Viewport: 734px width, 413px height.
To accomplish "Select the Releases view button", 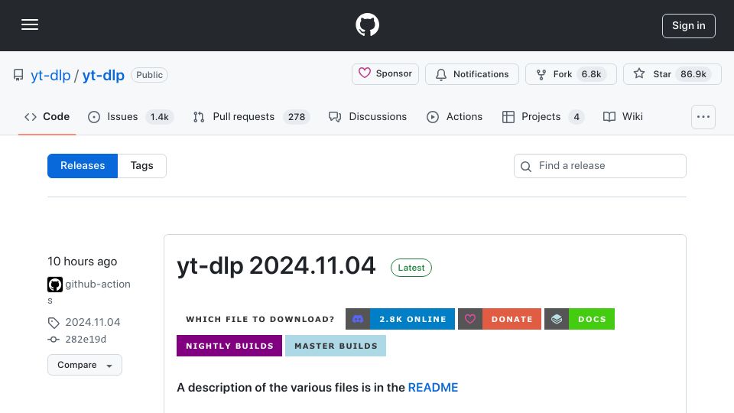I will [83, 166].
